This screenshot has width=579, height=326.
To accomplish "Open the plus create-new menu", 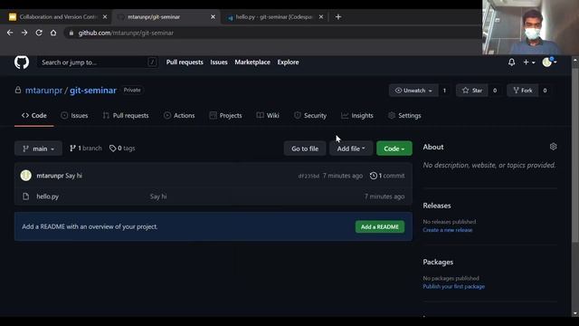I will click(528, 62).
